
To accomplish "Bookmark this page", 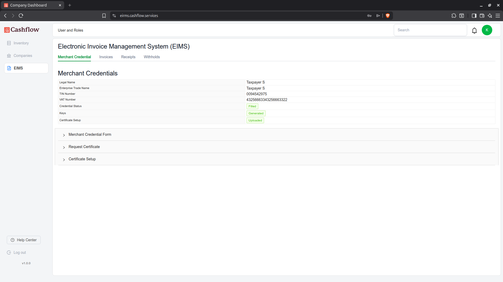I will pos(104,16).
